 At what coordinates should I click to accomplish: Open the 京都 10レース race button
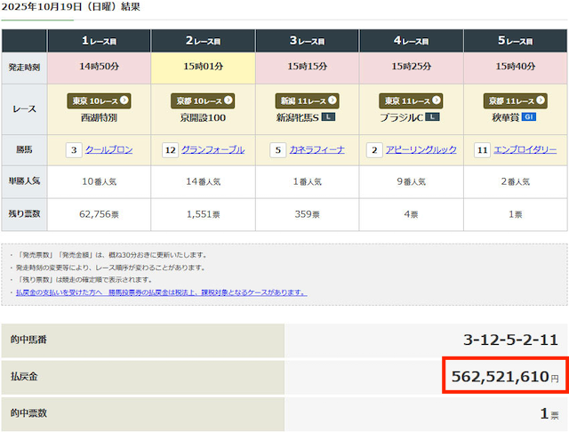[204, 100]
